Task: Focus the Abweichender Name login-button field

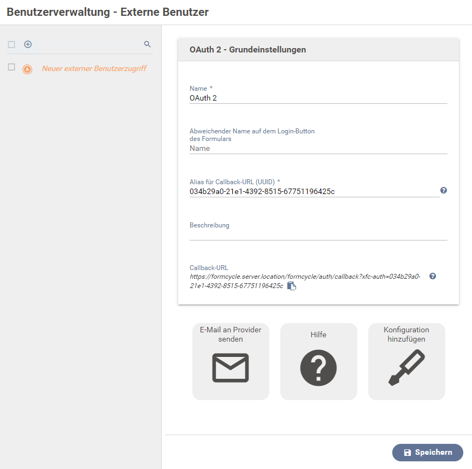Action: click(x=318, y=149)
